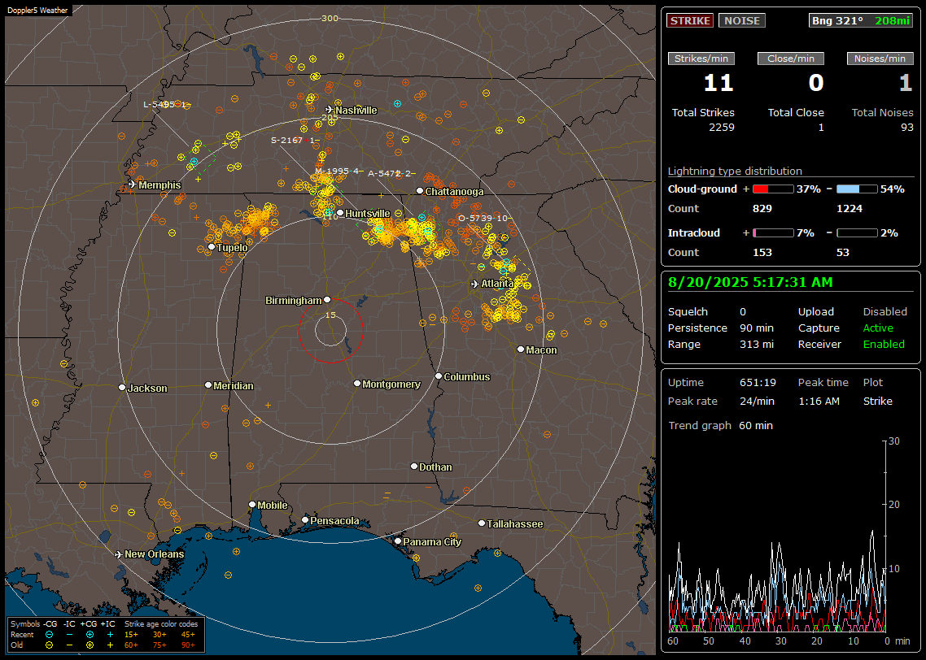Click the Mobile city marker dot
The height and width of the screenshot is (660, 926).
coord(252,505)
